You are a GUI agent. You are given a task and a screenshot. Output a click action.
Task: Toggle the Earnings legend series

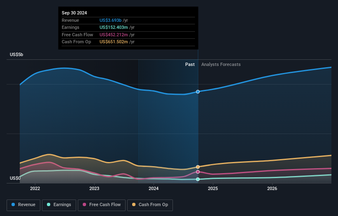[59, 205]
